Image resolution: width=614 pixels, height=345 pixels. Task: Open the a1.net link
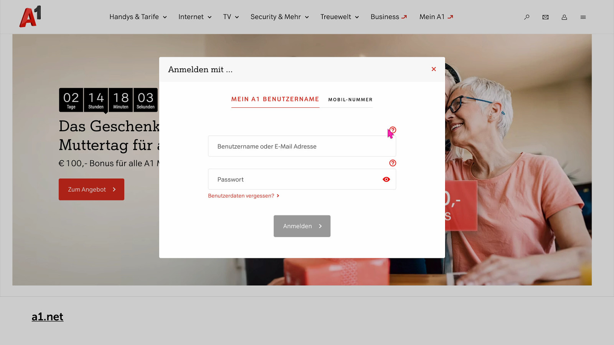pos(48,317)
